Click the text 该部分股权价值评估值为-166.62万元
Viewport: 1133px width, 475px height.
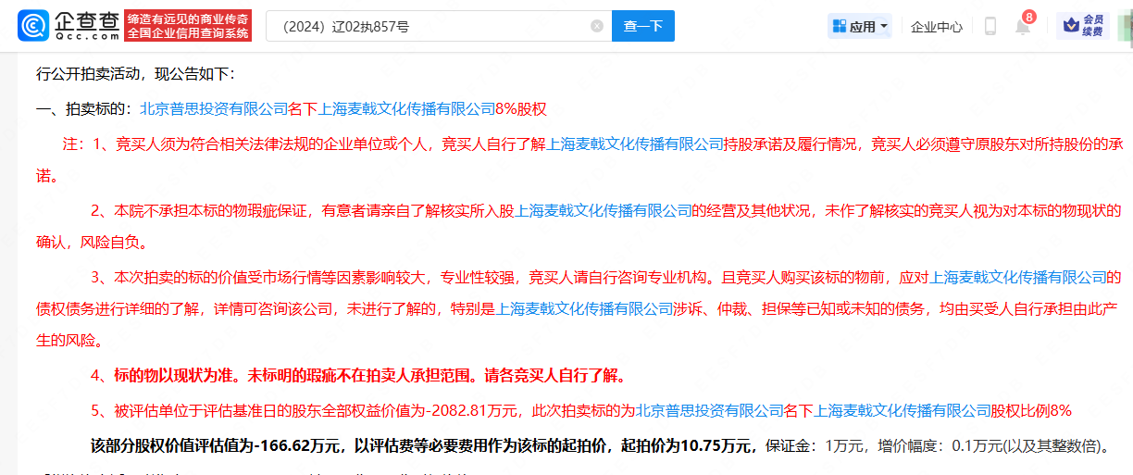(214, 445)
